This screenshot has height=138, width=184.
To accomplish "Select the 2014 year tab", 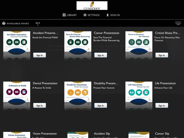I will (38, 23).
